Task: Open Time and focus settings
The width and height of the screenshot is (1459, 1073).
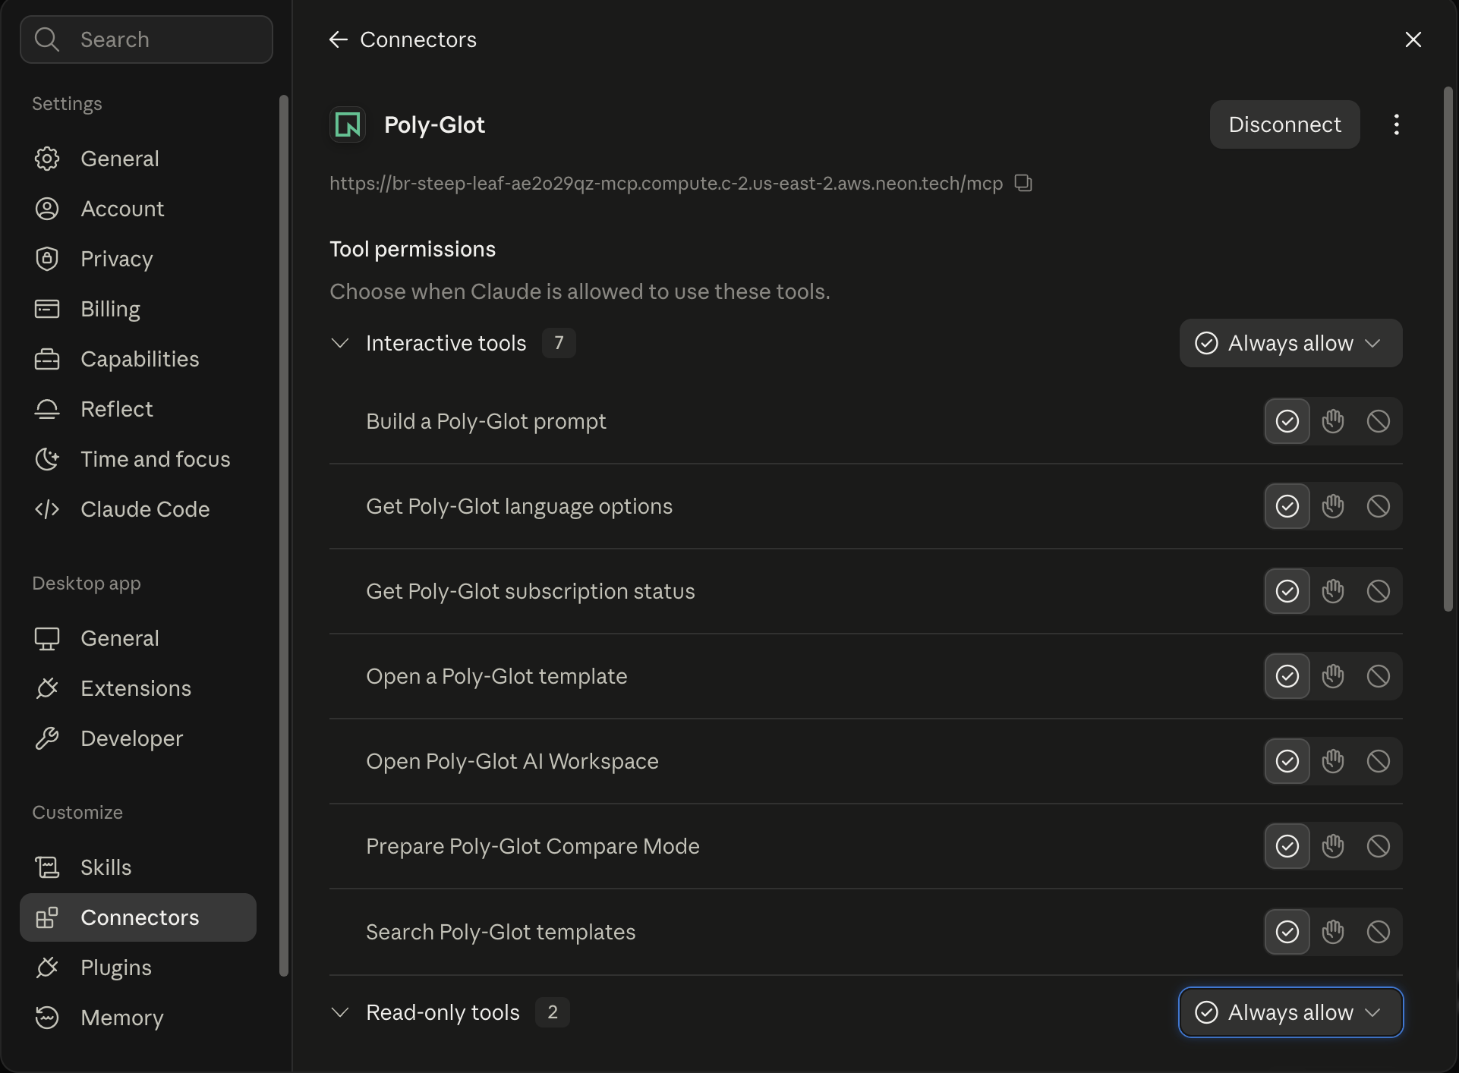Action: click(x=138, y=459)
